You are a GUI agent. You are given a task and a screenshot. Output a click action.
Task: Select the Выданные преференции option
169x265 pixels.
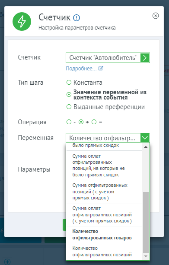pos(105,107)
